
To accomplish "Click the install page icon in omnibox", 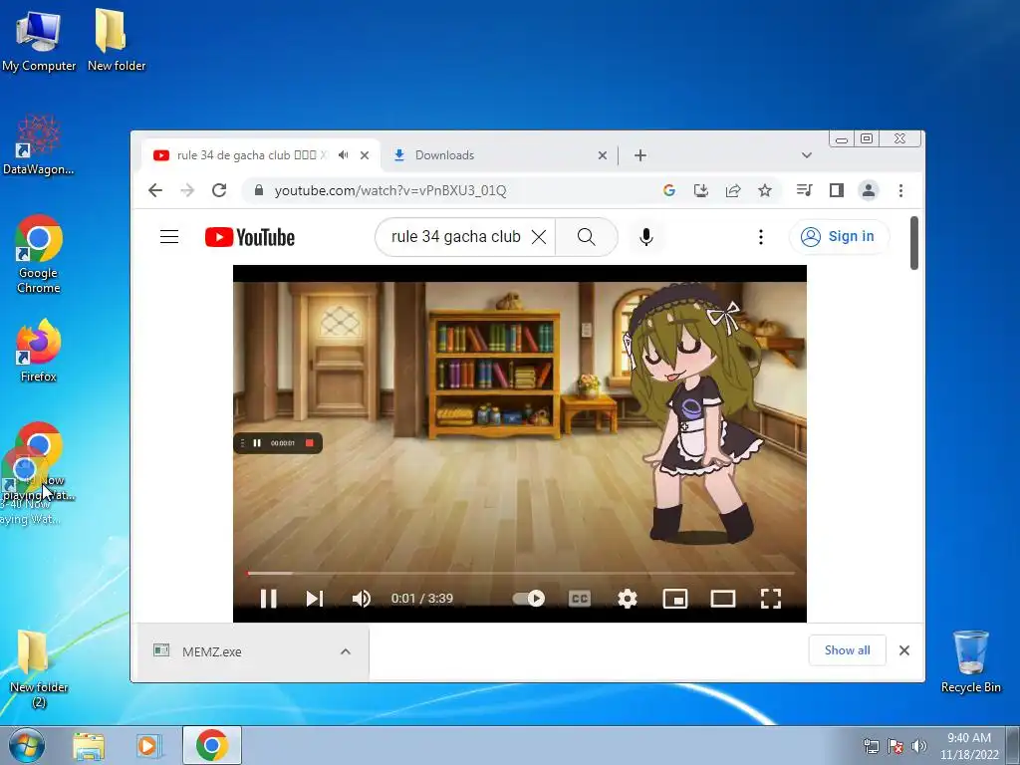I will [700, 190].
